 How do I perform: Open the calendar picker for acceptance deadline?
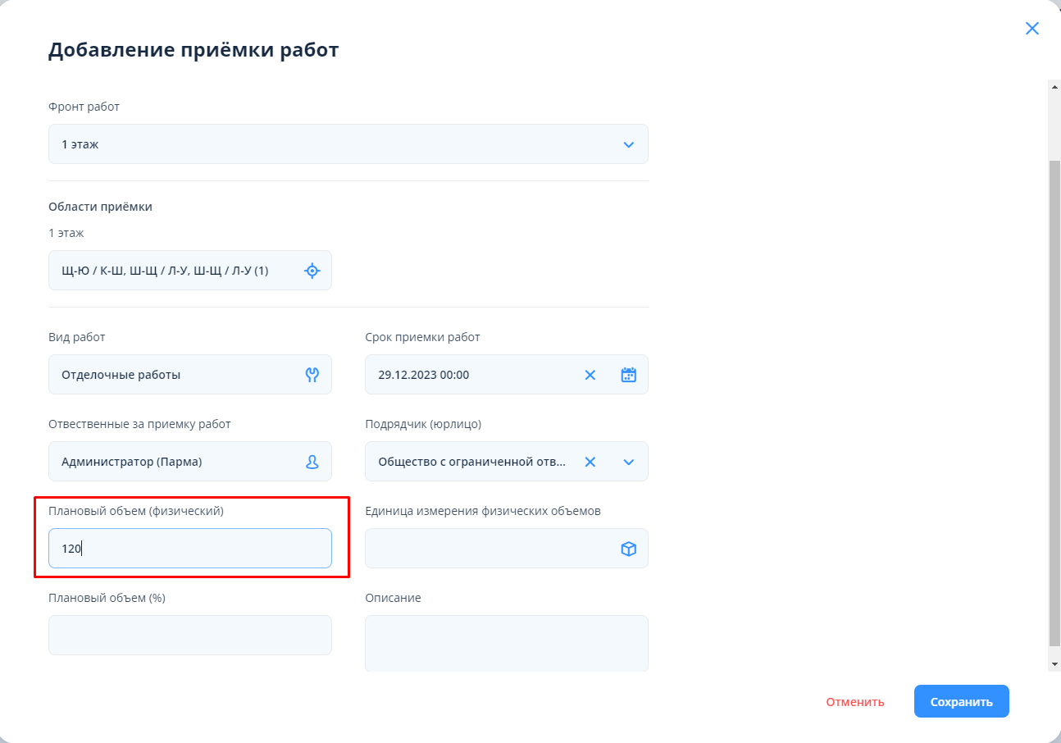pyautogui.click(x=628, y=375)
